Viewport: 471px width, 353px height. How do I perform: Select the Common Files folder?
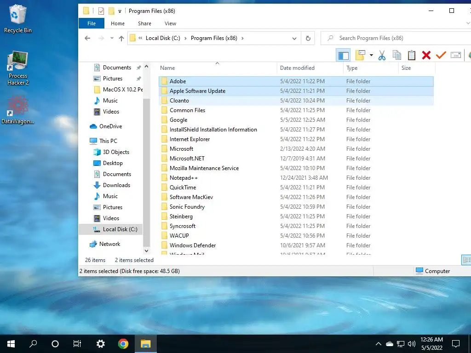(x=296, y=110)
